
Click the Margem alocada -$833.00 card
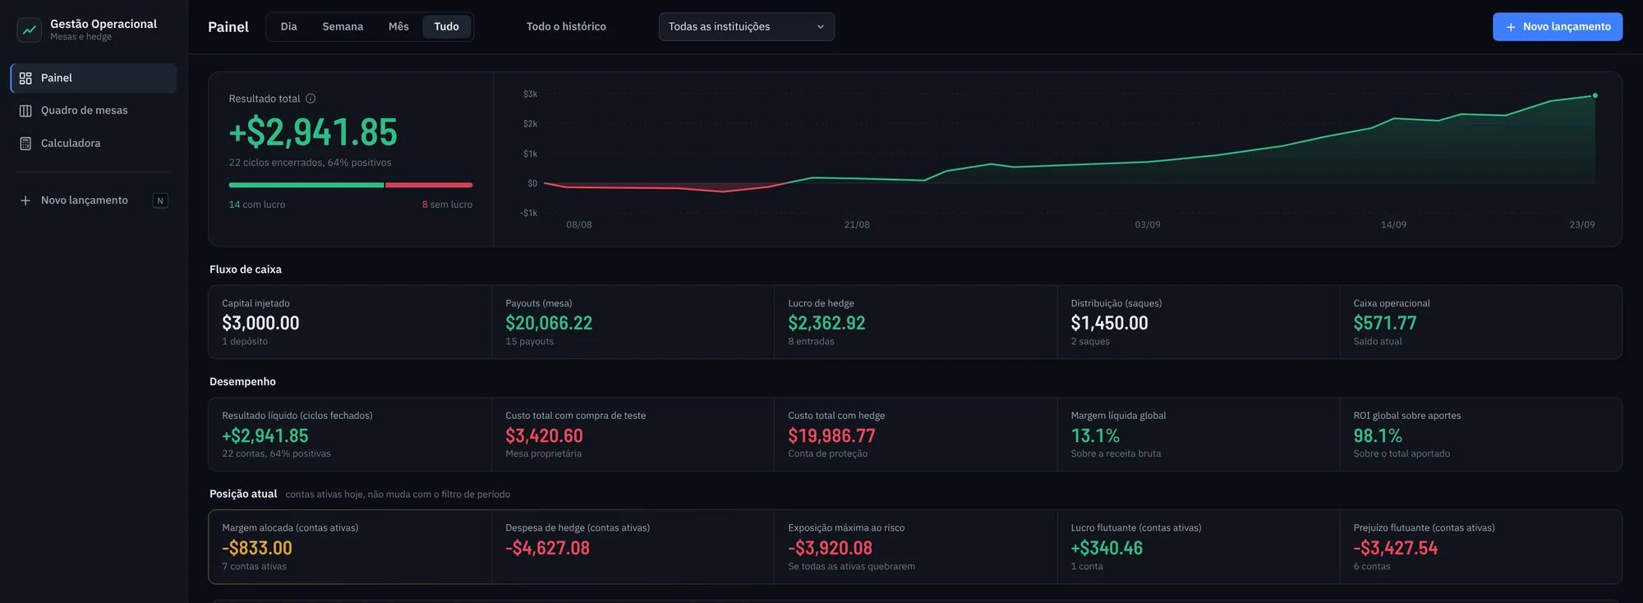point(350,547)
